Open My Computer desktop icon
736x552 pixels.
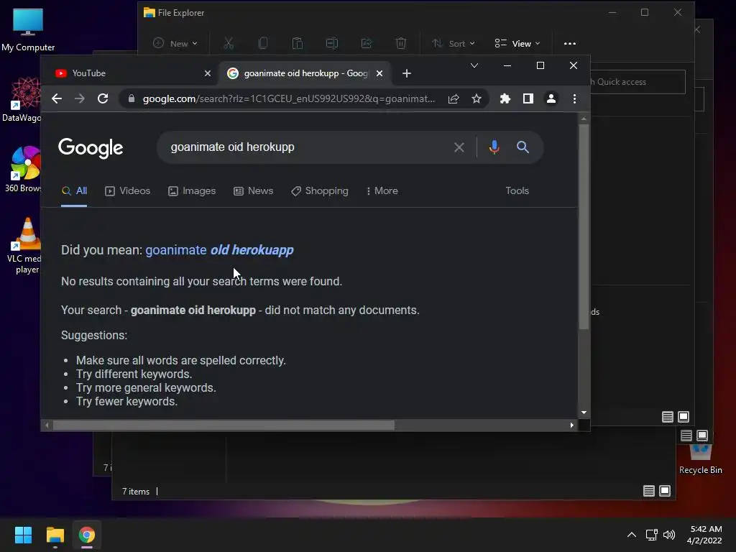tap(28, 29)
